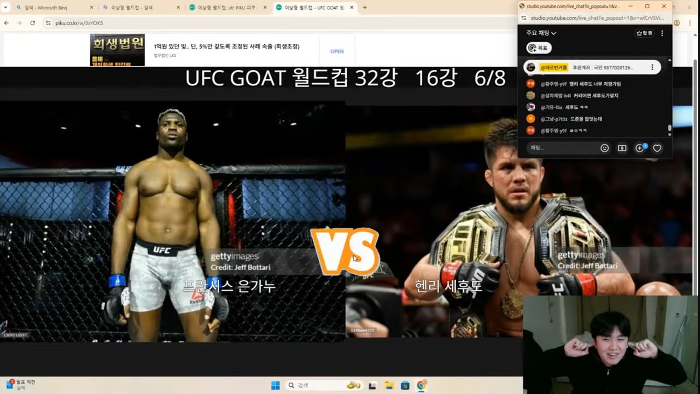Click the '프란시스 은가누' name label
Image resolution: width=700 pixels, height=394 pixels.
(x=229, y=286)
